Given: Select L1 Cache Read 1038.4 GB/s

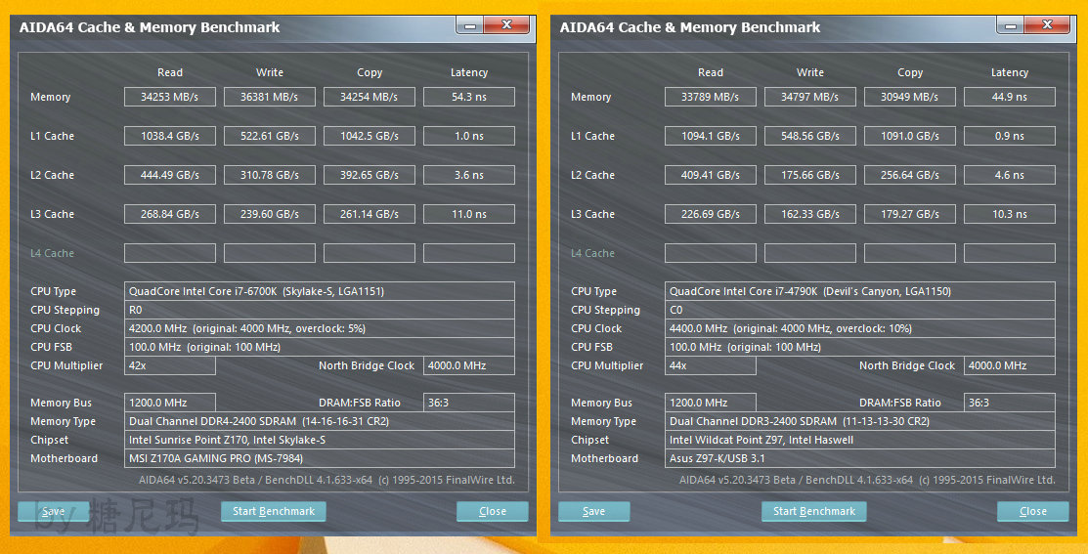Looking at the screenshot, I should coord(170,136).
